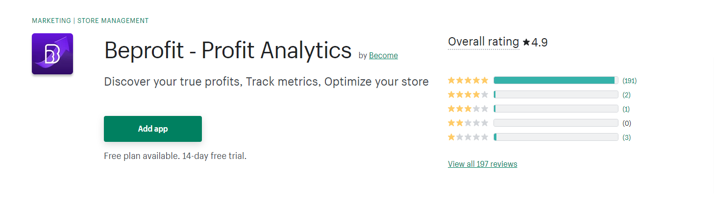Click the five-star reviews progress bar
714x203 pixels.
(x=556, y=81)
